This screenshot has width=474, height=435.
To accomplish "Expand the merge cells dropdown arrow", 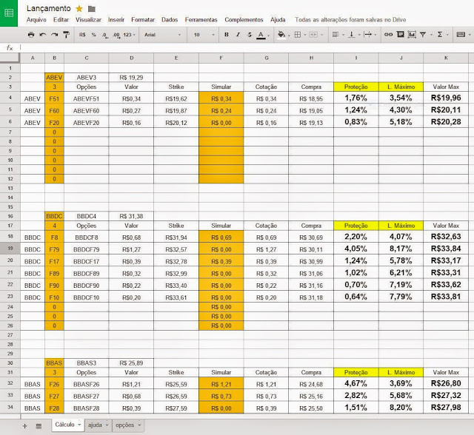I will [x=321, y=35].
